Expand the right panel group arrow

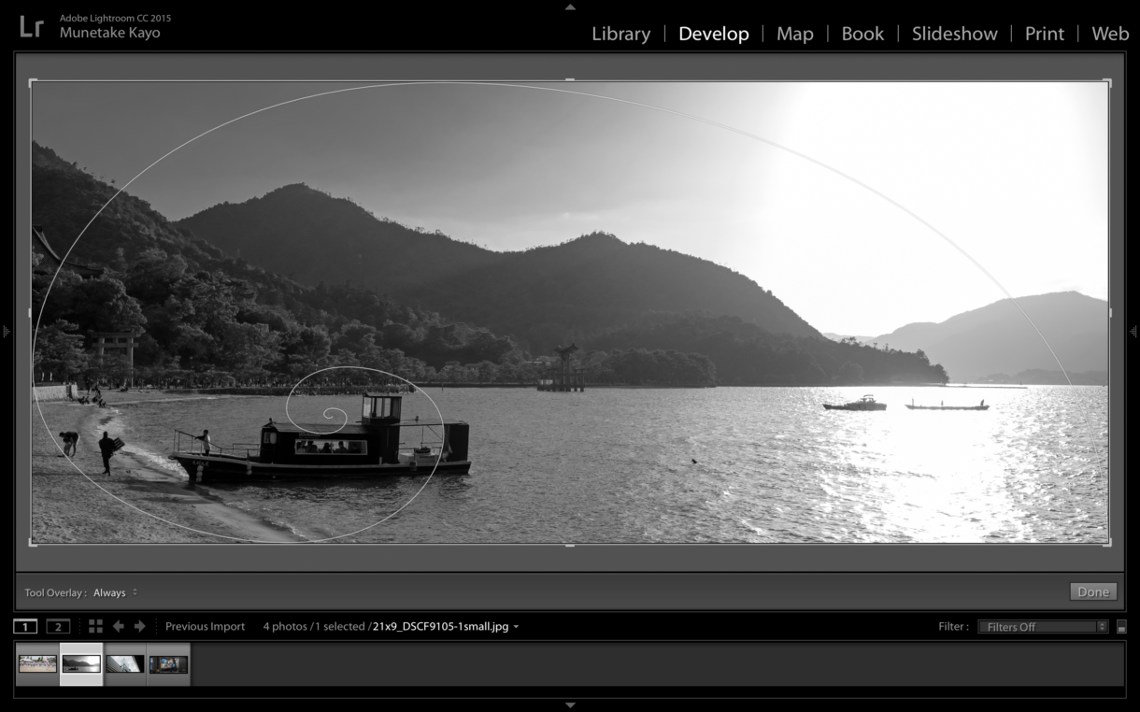coord(1135,330)
